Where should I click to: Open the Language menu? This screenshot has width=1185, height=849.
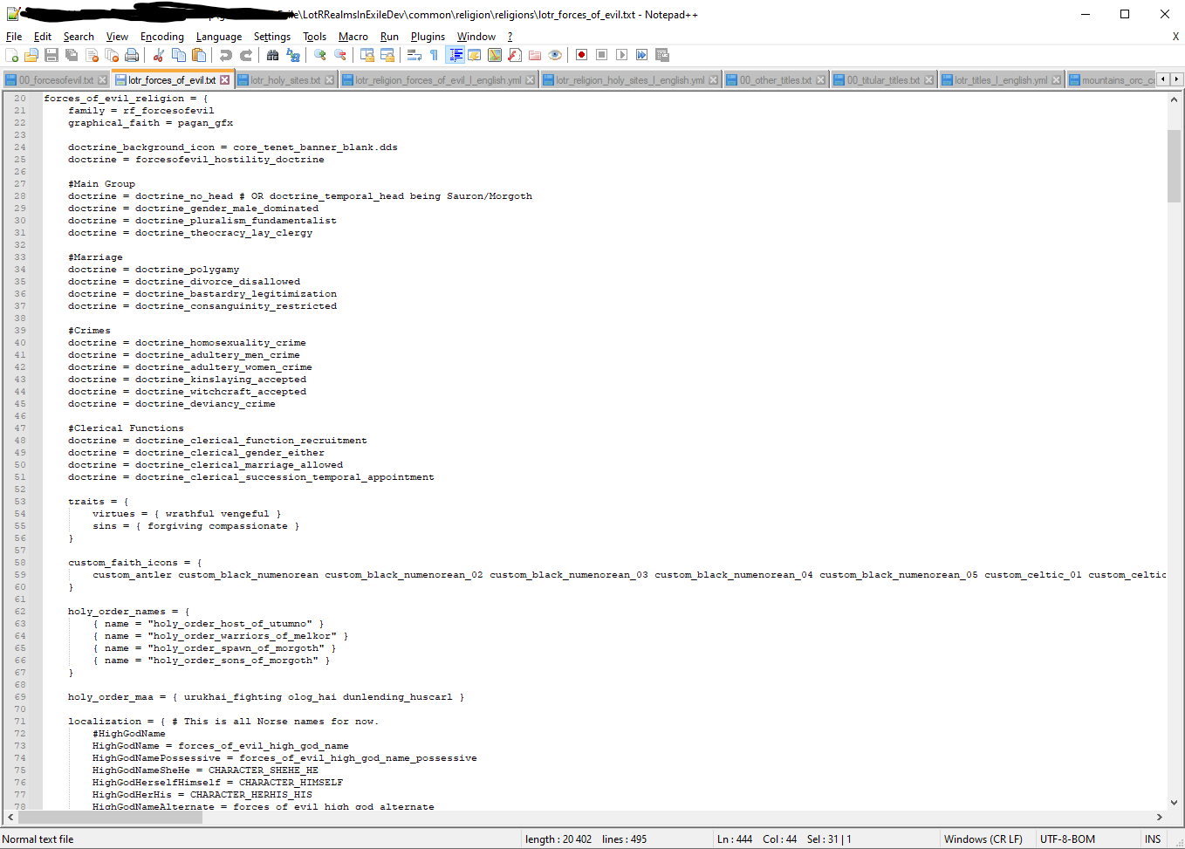pos(219,37)
